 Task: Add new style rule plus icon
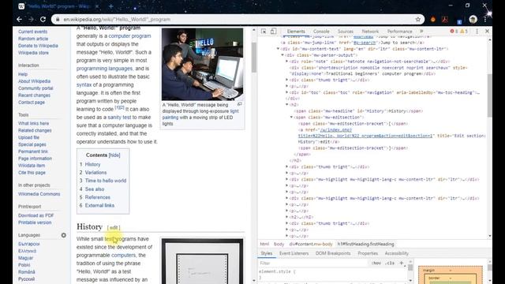click(402, 263)
